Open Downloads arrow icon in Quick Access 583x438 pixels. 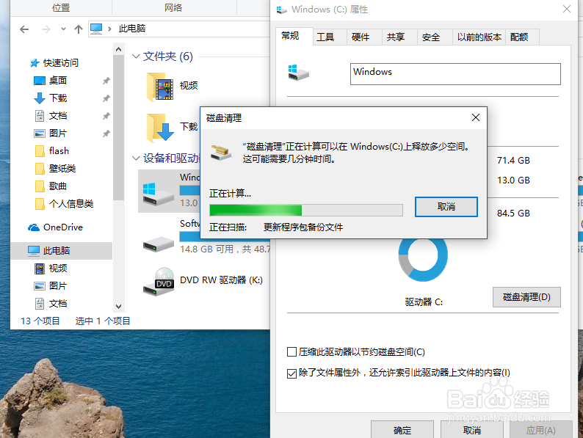coord(40,98)
